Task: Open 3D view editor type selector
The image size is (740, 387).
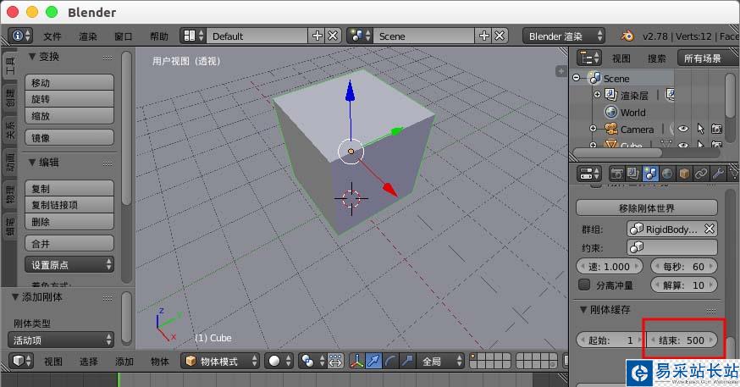Action: coord(21,361)
